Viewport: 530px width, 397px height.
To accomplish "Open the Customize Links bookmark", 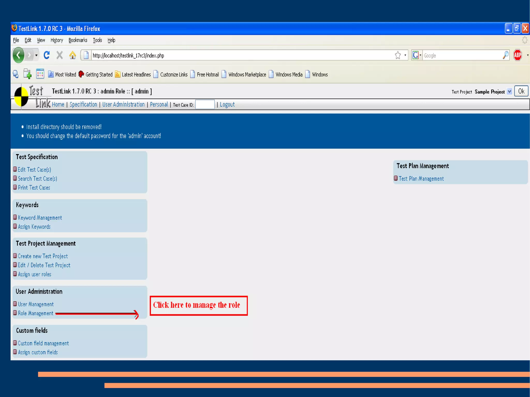I will click(170, 74).
